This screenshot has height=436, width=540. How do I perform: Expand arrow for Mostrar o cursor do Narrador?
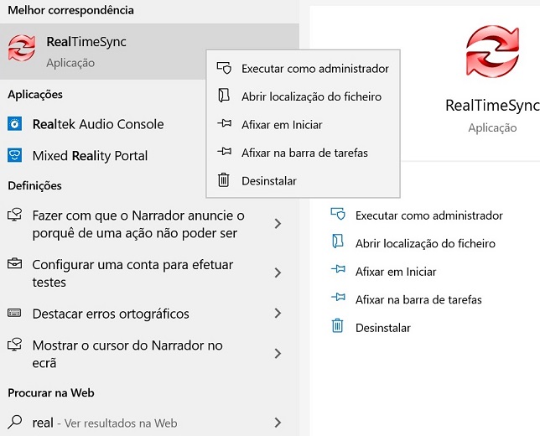click(x=278, y=353)
